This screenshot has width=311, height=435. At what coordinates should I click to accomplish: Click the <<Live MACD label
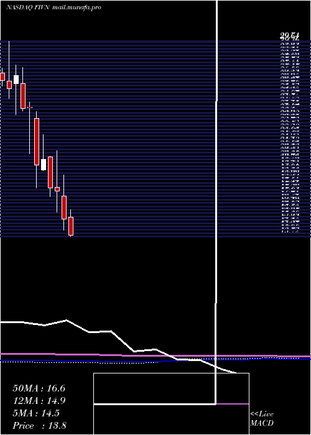point(262,419)
